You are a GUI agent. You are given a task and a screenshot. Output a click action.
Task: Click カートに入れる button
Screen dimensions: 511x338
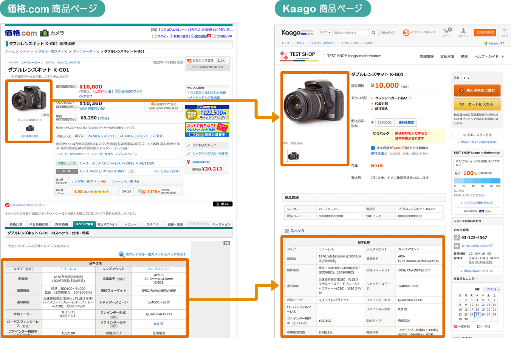pos(477,104)
